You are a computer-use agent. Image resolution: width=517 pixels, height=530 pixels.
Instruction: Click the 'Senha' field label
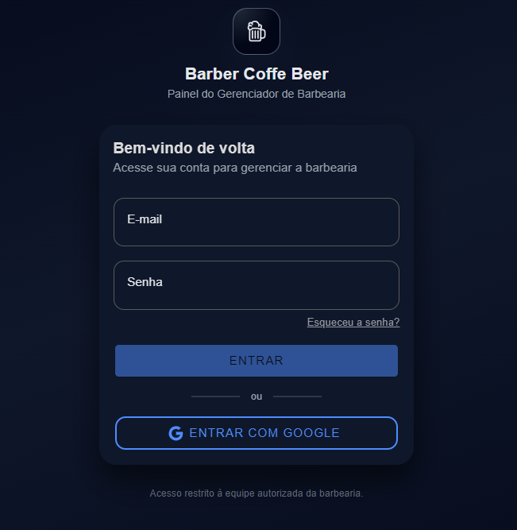click(145, 282)
